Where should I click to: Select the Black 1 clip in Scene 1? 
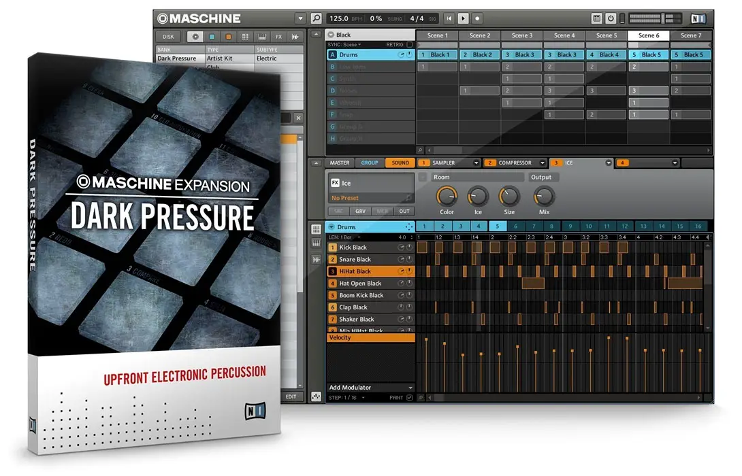coord(437,55)
